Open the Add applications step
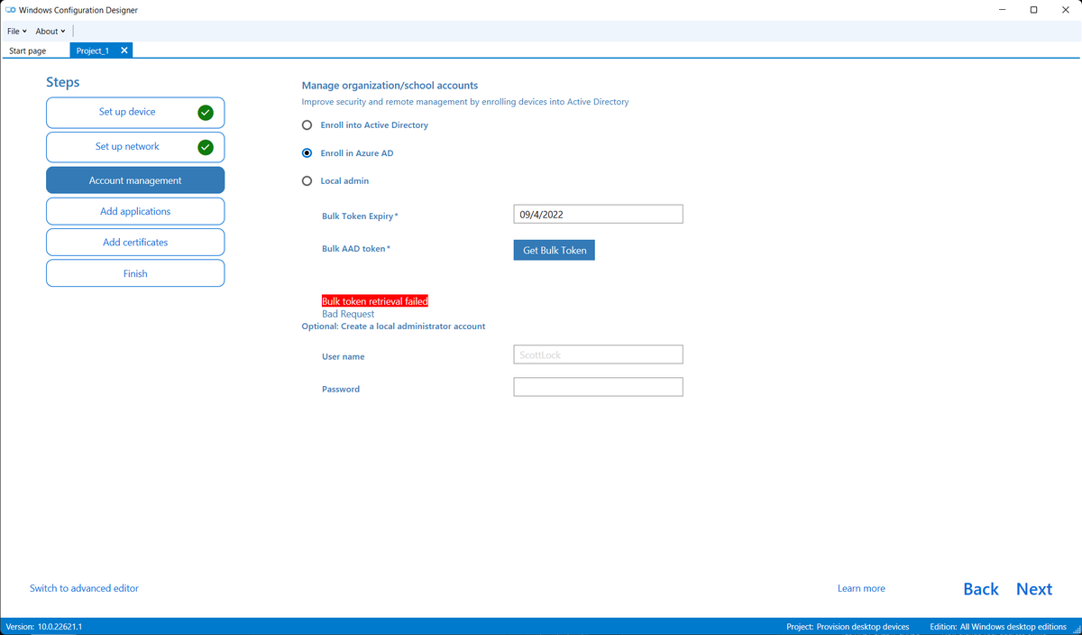 click(135, 211)
